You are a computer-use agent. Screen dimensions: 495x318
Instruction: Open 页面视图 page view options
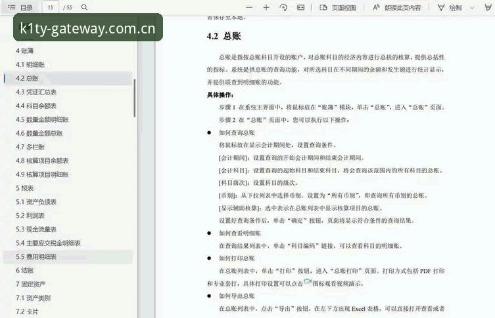point(338,8)
